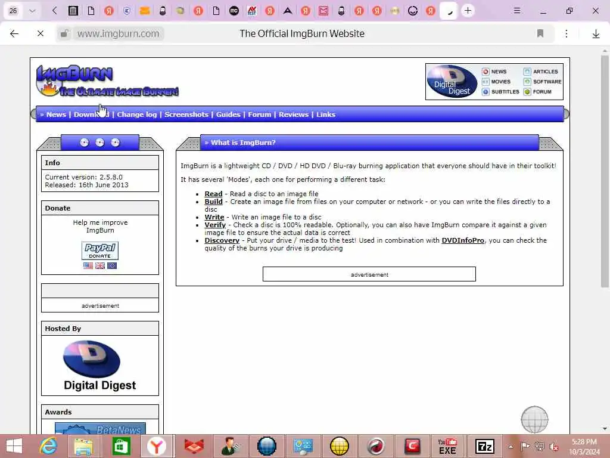610x458 pixels.
Task: Click the floating globe icon near page bottom
Action: click(534, 419)
